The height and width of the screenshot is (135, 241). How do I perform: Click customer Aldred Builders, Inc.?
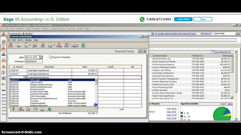(x=162, y=59)
